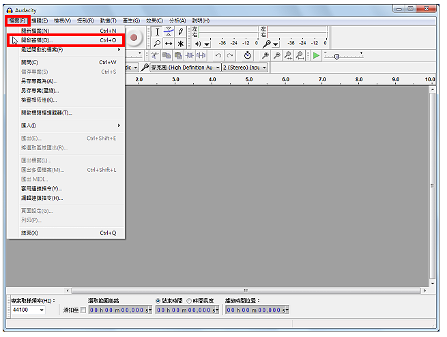447x337 pixels.
Task: Choose Close (C) Ctrl+W menu item
Action: click(66, 62)
